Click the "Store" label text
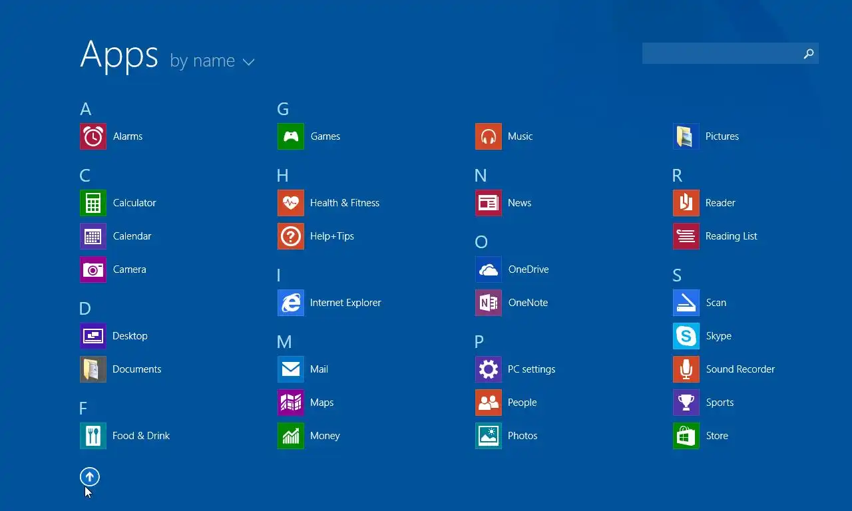Screen dimensions: 852x511 coord(717,436)
